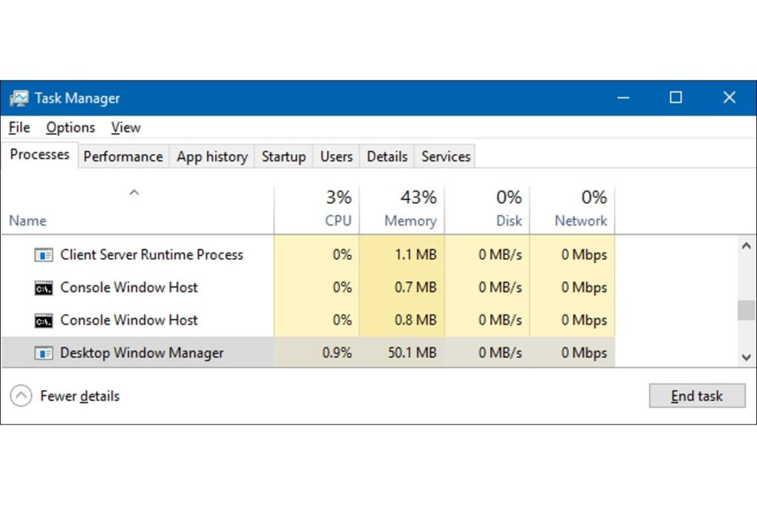
Task: Collapse view with Fewer details arrow icon
Action: point(21,396)
